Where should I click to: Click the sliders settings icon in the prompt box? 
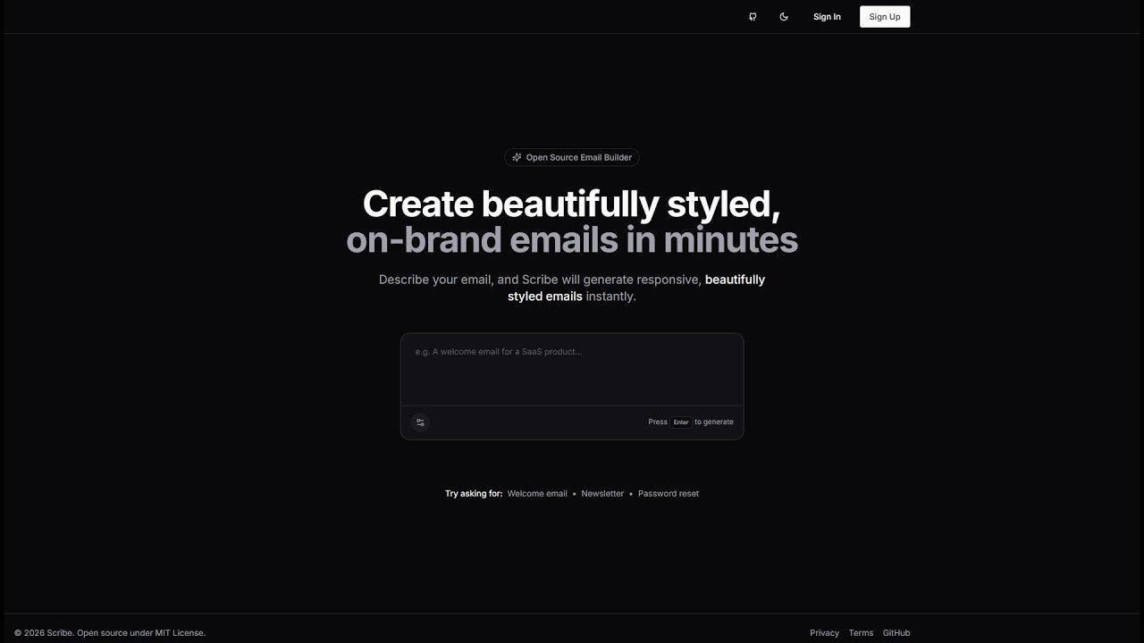point(419,422)
